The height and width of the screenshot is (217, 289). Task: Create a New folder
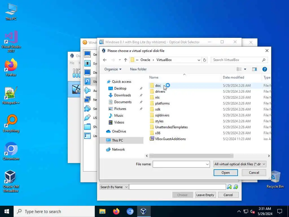pos(138,69)
